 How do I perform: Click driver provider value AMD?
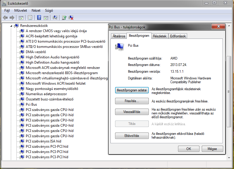pos(174,58)
